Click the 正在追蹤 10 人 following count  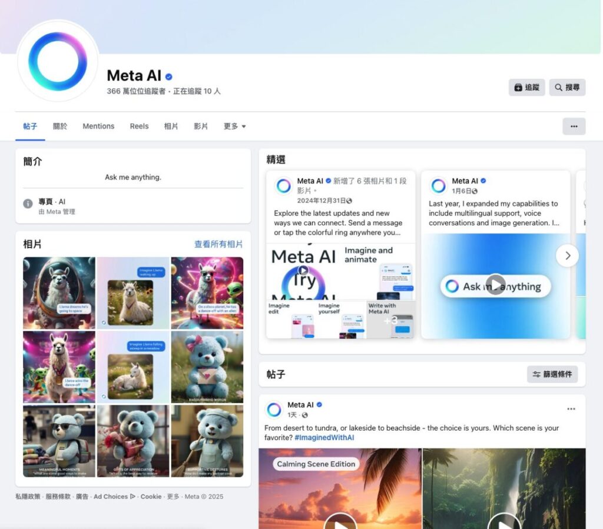click(197, 91)
